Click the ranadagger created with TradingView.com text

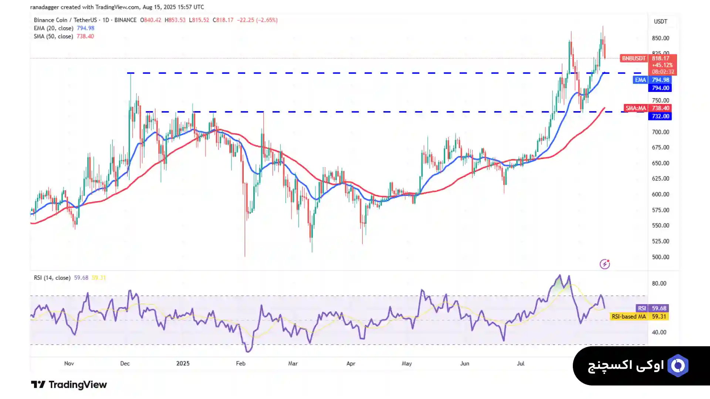[117, 7]
